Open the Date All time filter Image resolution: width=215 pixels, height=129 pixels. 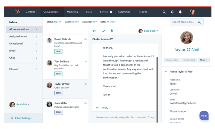coord(111,22)
